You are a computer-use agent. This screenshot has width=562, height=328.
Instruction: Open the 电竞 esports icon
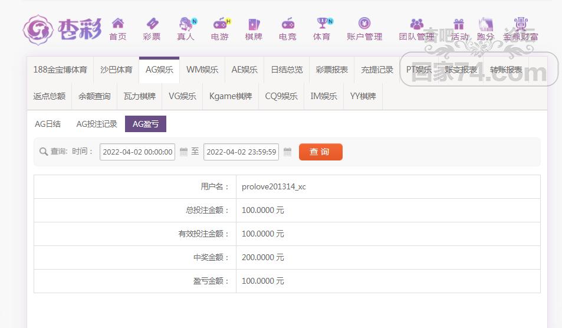(x=288, y=24)
